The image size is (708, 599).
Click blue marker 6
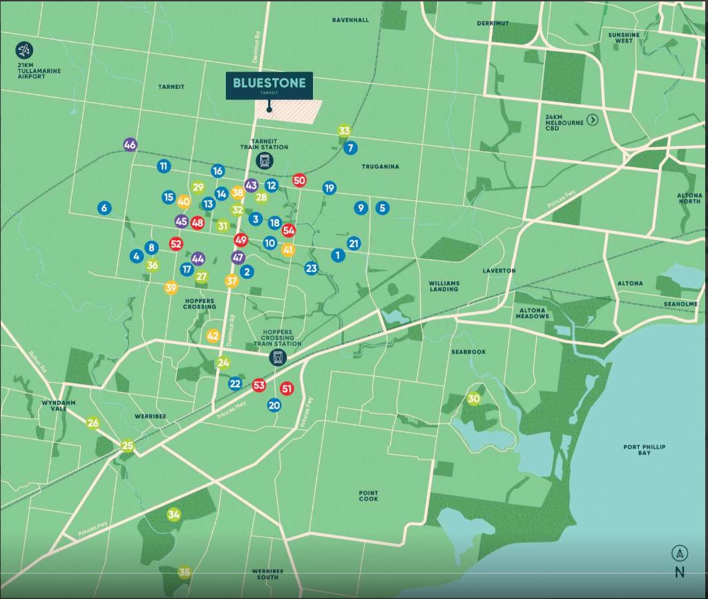pyautogui.click(x=104, y=208)
